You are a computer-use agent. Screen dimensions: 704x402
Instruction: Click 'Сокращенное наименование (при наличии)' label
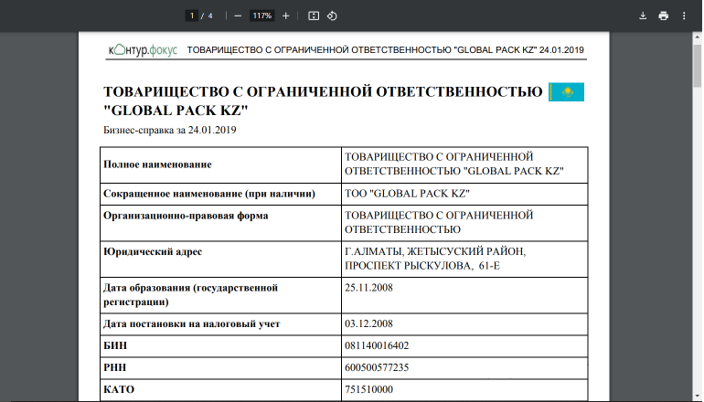coord(209,194)
